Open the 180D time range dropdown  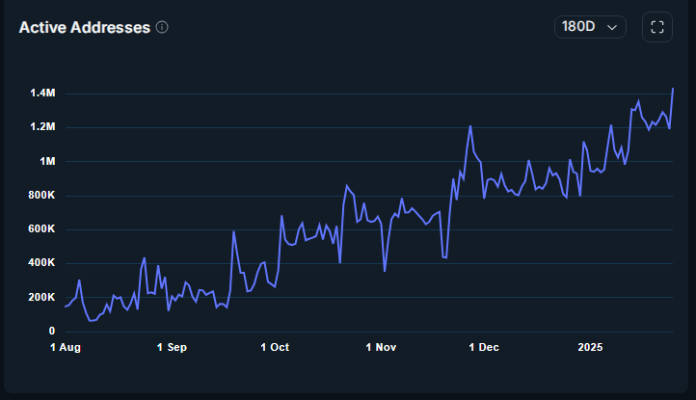[x=590, y=27]
